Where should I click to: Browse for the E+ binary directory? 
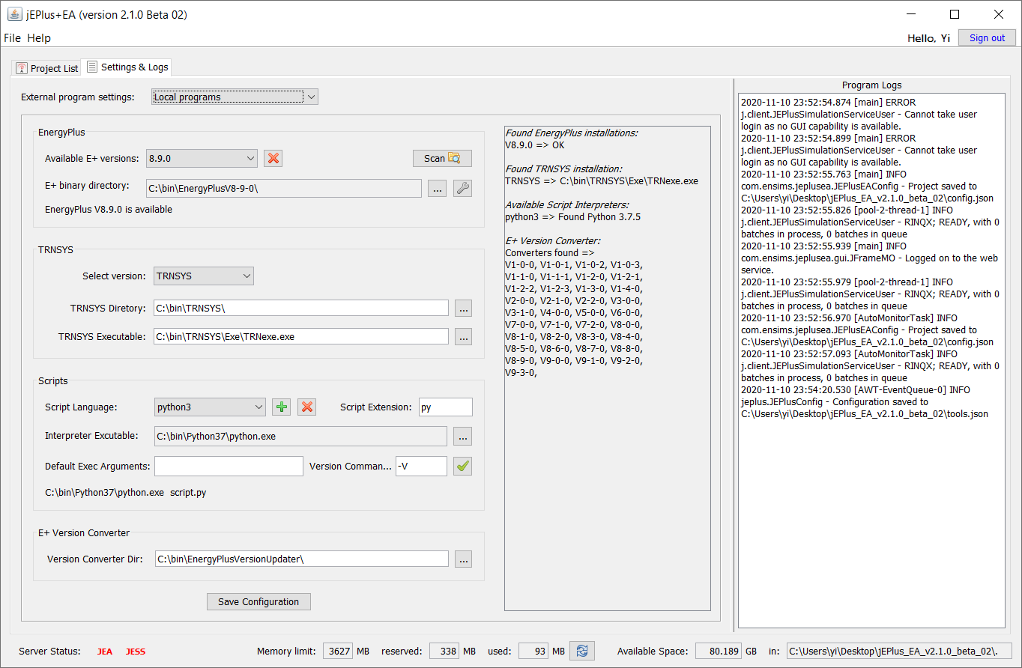click(x=437, y=188)
